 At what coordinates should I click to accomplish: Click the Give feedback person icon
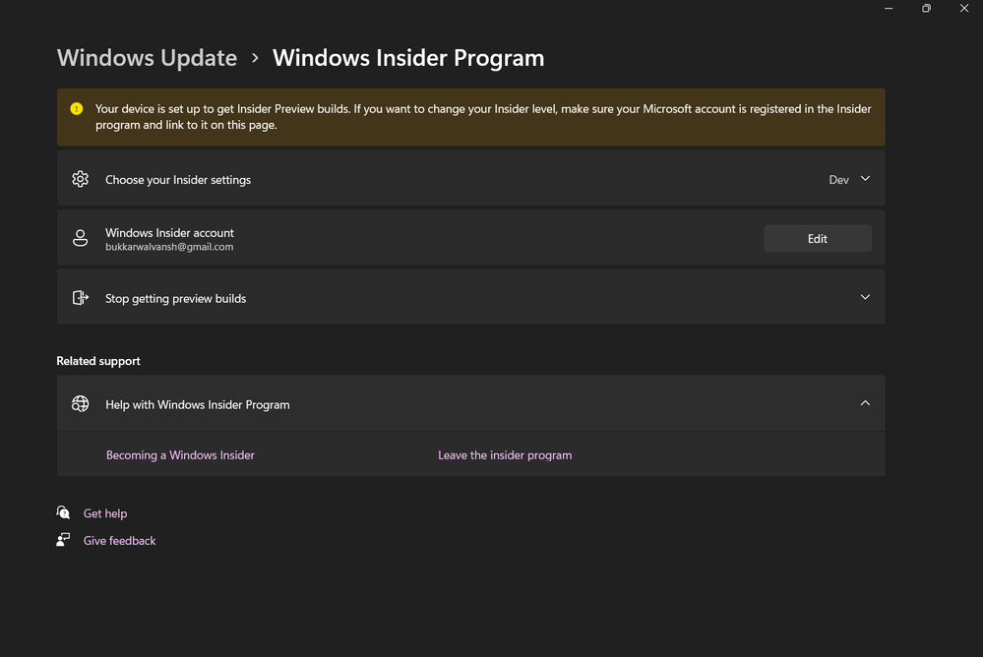click(x=63, y=540)
